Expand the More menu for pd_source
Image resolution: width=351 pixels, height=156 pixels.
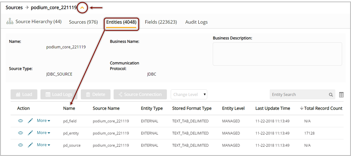click(43, 145)
